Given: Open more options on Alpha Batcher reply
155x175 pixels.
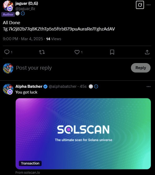Looking at the screenshot, I should pyautogui.click(x=148, y=87).
